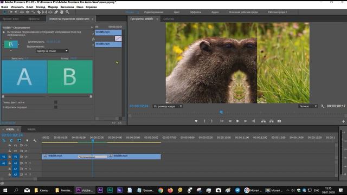Toggle Effect Controls timeline view arrow
Viewport: 347px width, 195px height.
(x=92, y=27)
